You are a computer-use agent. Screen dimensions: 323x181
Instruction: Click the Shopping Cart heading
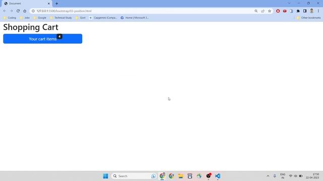click(31, 27)
